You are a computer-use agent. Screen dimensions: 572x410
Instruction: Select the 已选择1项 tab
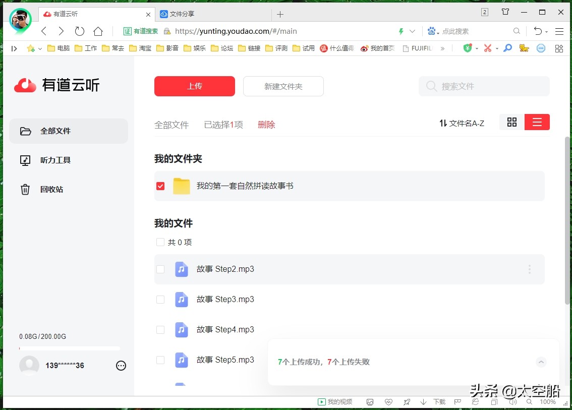[223, 125]
